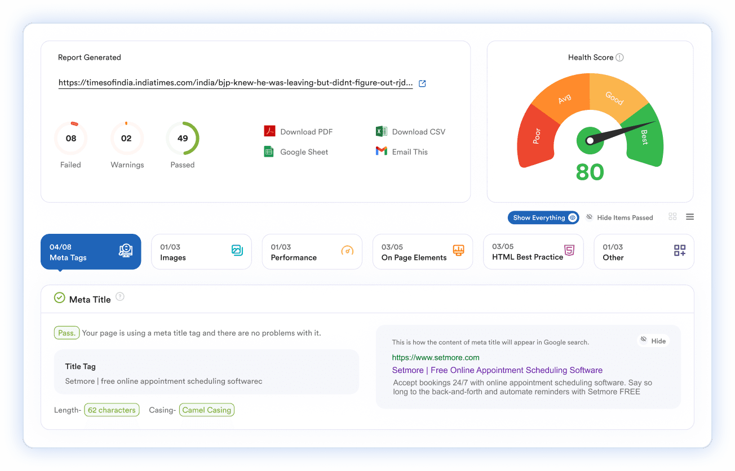Click the Gmail icon for Email This

coord(382,151)
